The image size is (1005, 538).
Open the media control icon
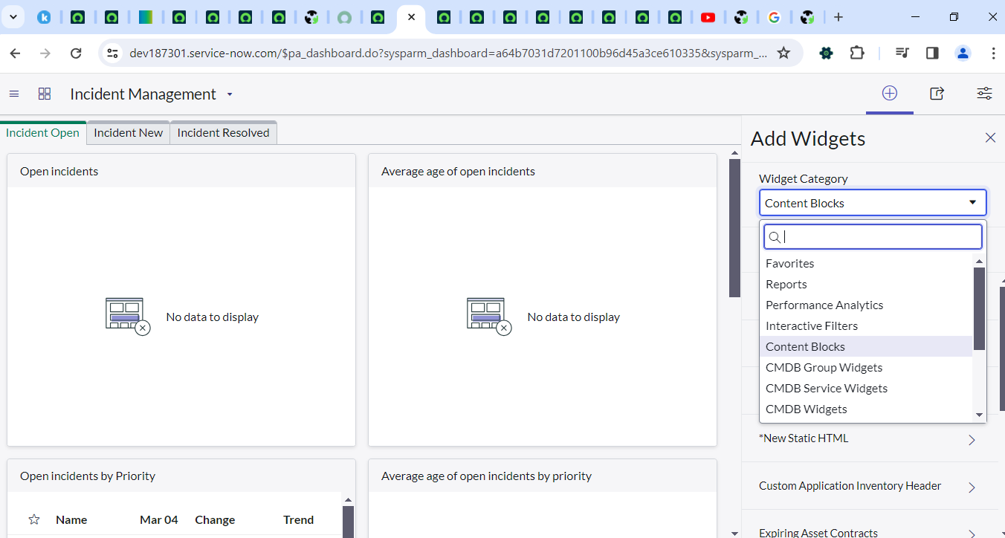(x=902, y=53)
